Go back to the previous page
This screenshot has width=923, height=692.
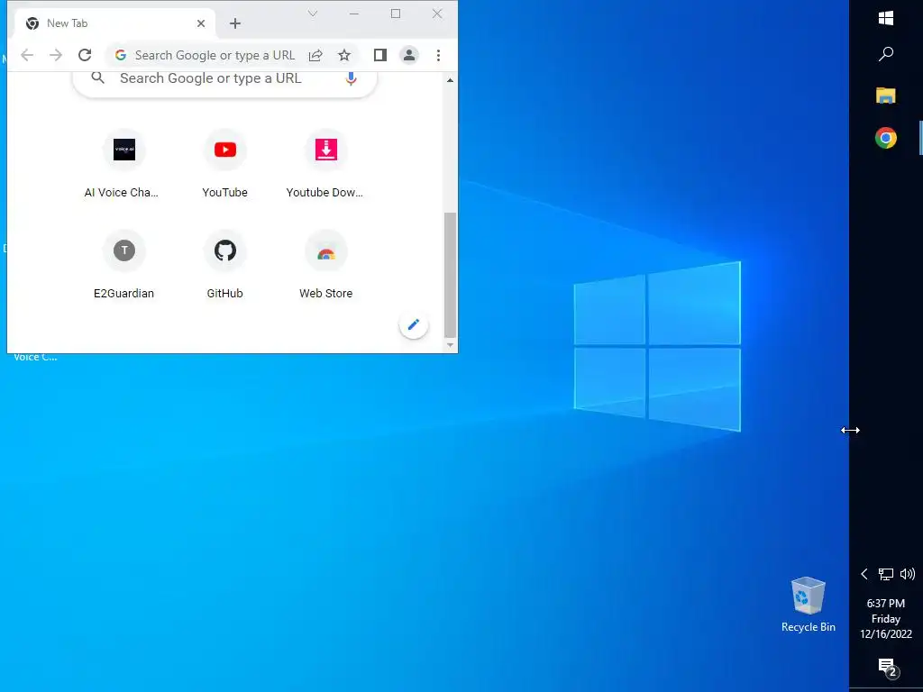pos(27,55)
